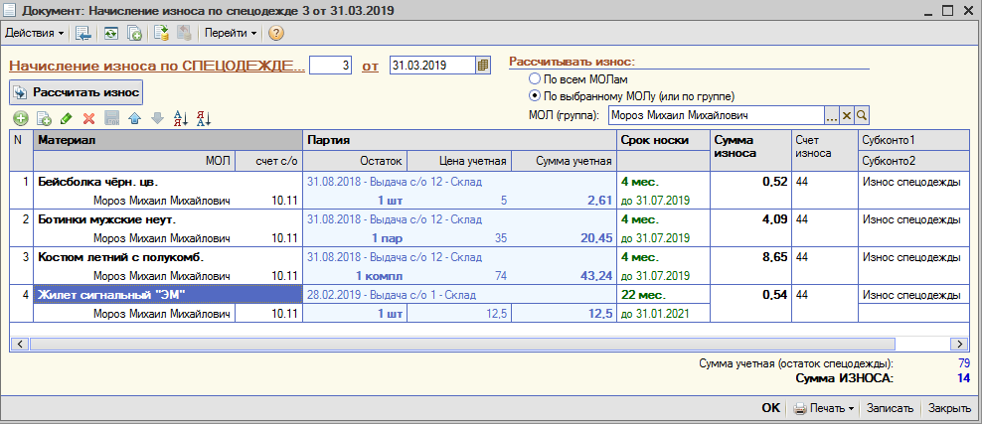This screenshot has width=982, height=424.
Task: Open the Печать dropdown at the bottom
Action: tap(824, 408)
